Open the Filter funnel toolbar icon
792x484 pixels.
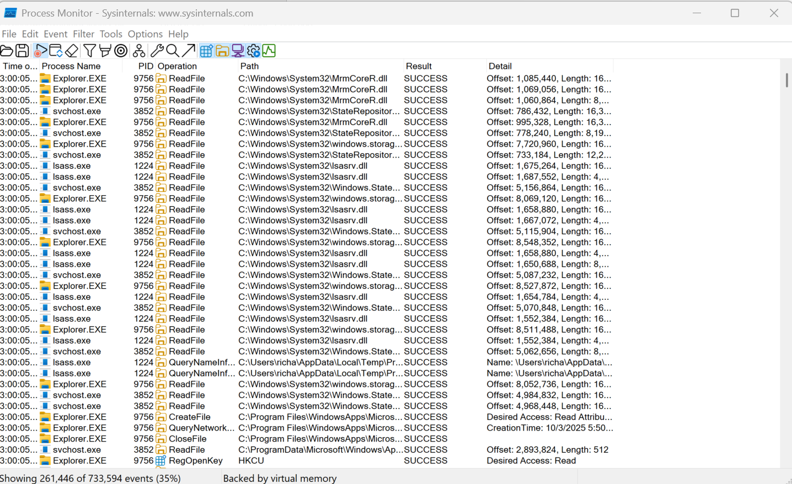(89, 51)
